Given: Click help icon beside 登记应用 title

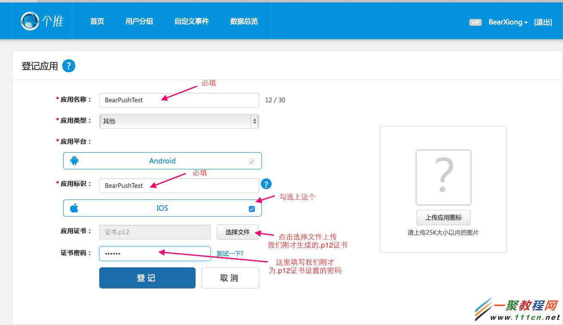Looking at the screenshot, I should (x=69, y=66).
